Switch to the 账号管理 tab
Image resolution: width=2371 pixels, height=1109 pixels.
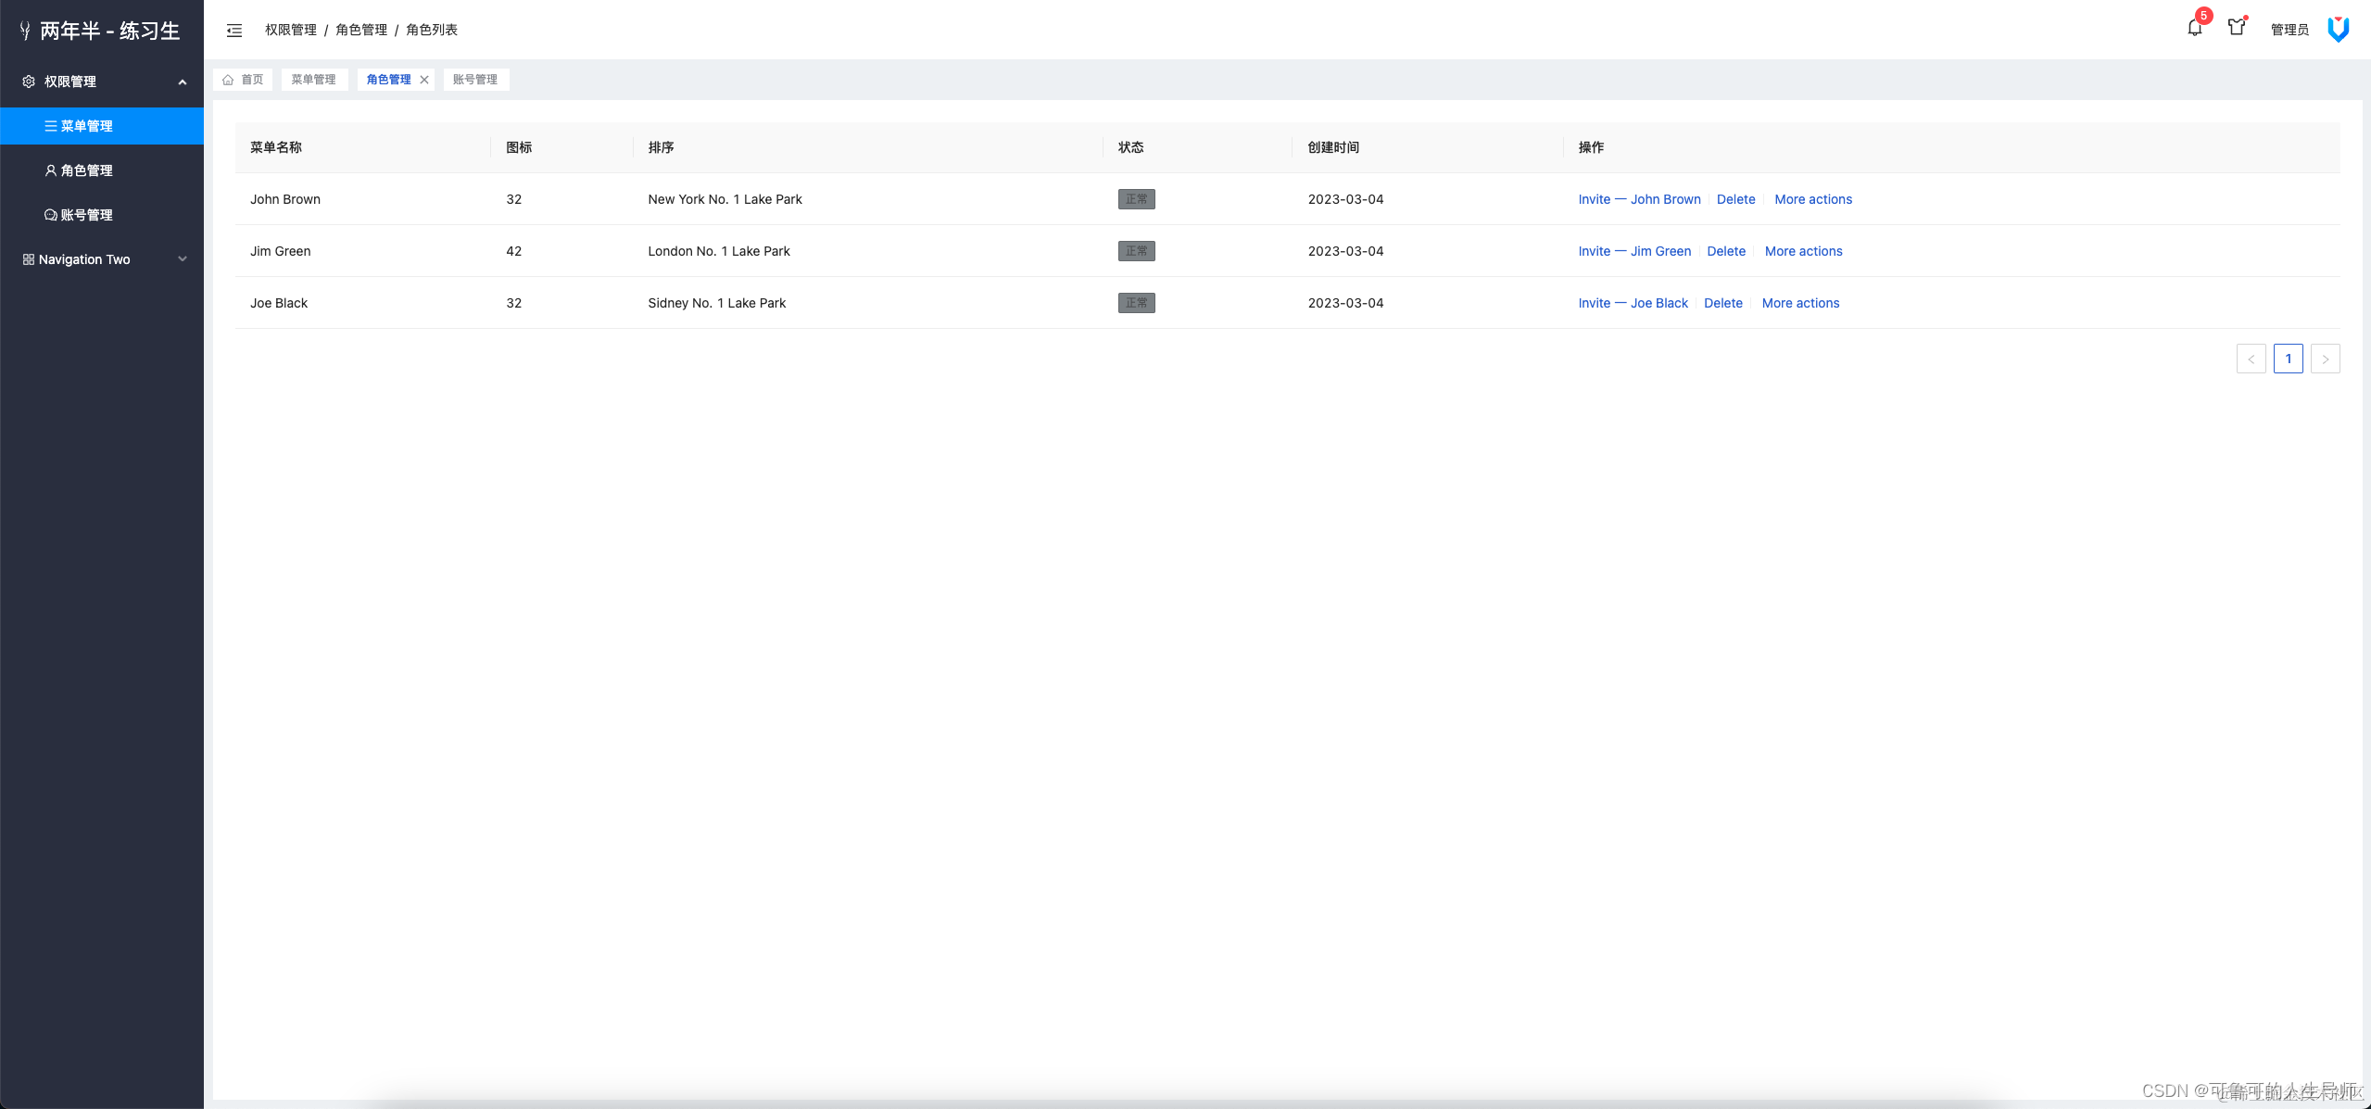(x=475, y=80)
